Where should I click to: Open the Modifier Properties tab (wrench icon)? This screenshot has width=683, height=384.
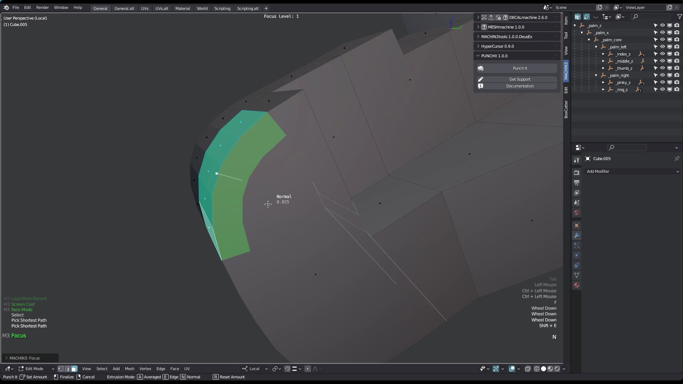tap(577, 235)
